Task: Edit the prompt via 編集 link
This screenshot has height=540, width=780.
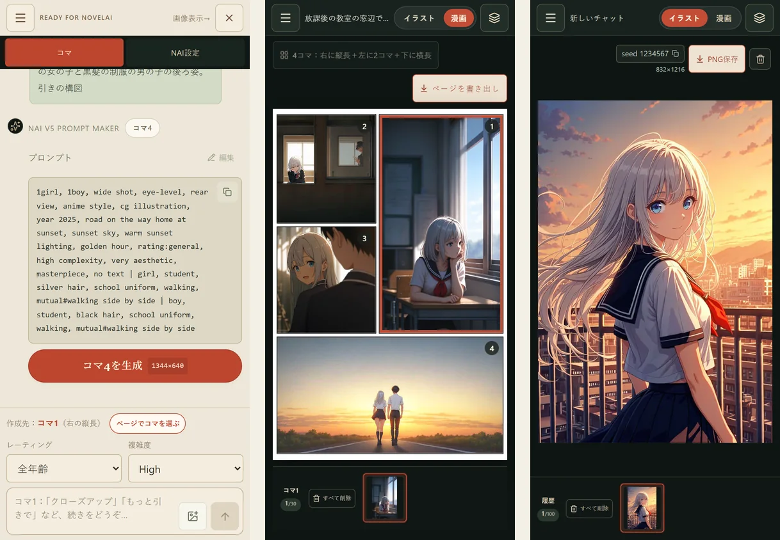Action: (x=221, y=157)
